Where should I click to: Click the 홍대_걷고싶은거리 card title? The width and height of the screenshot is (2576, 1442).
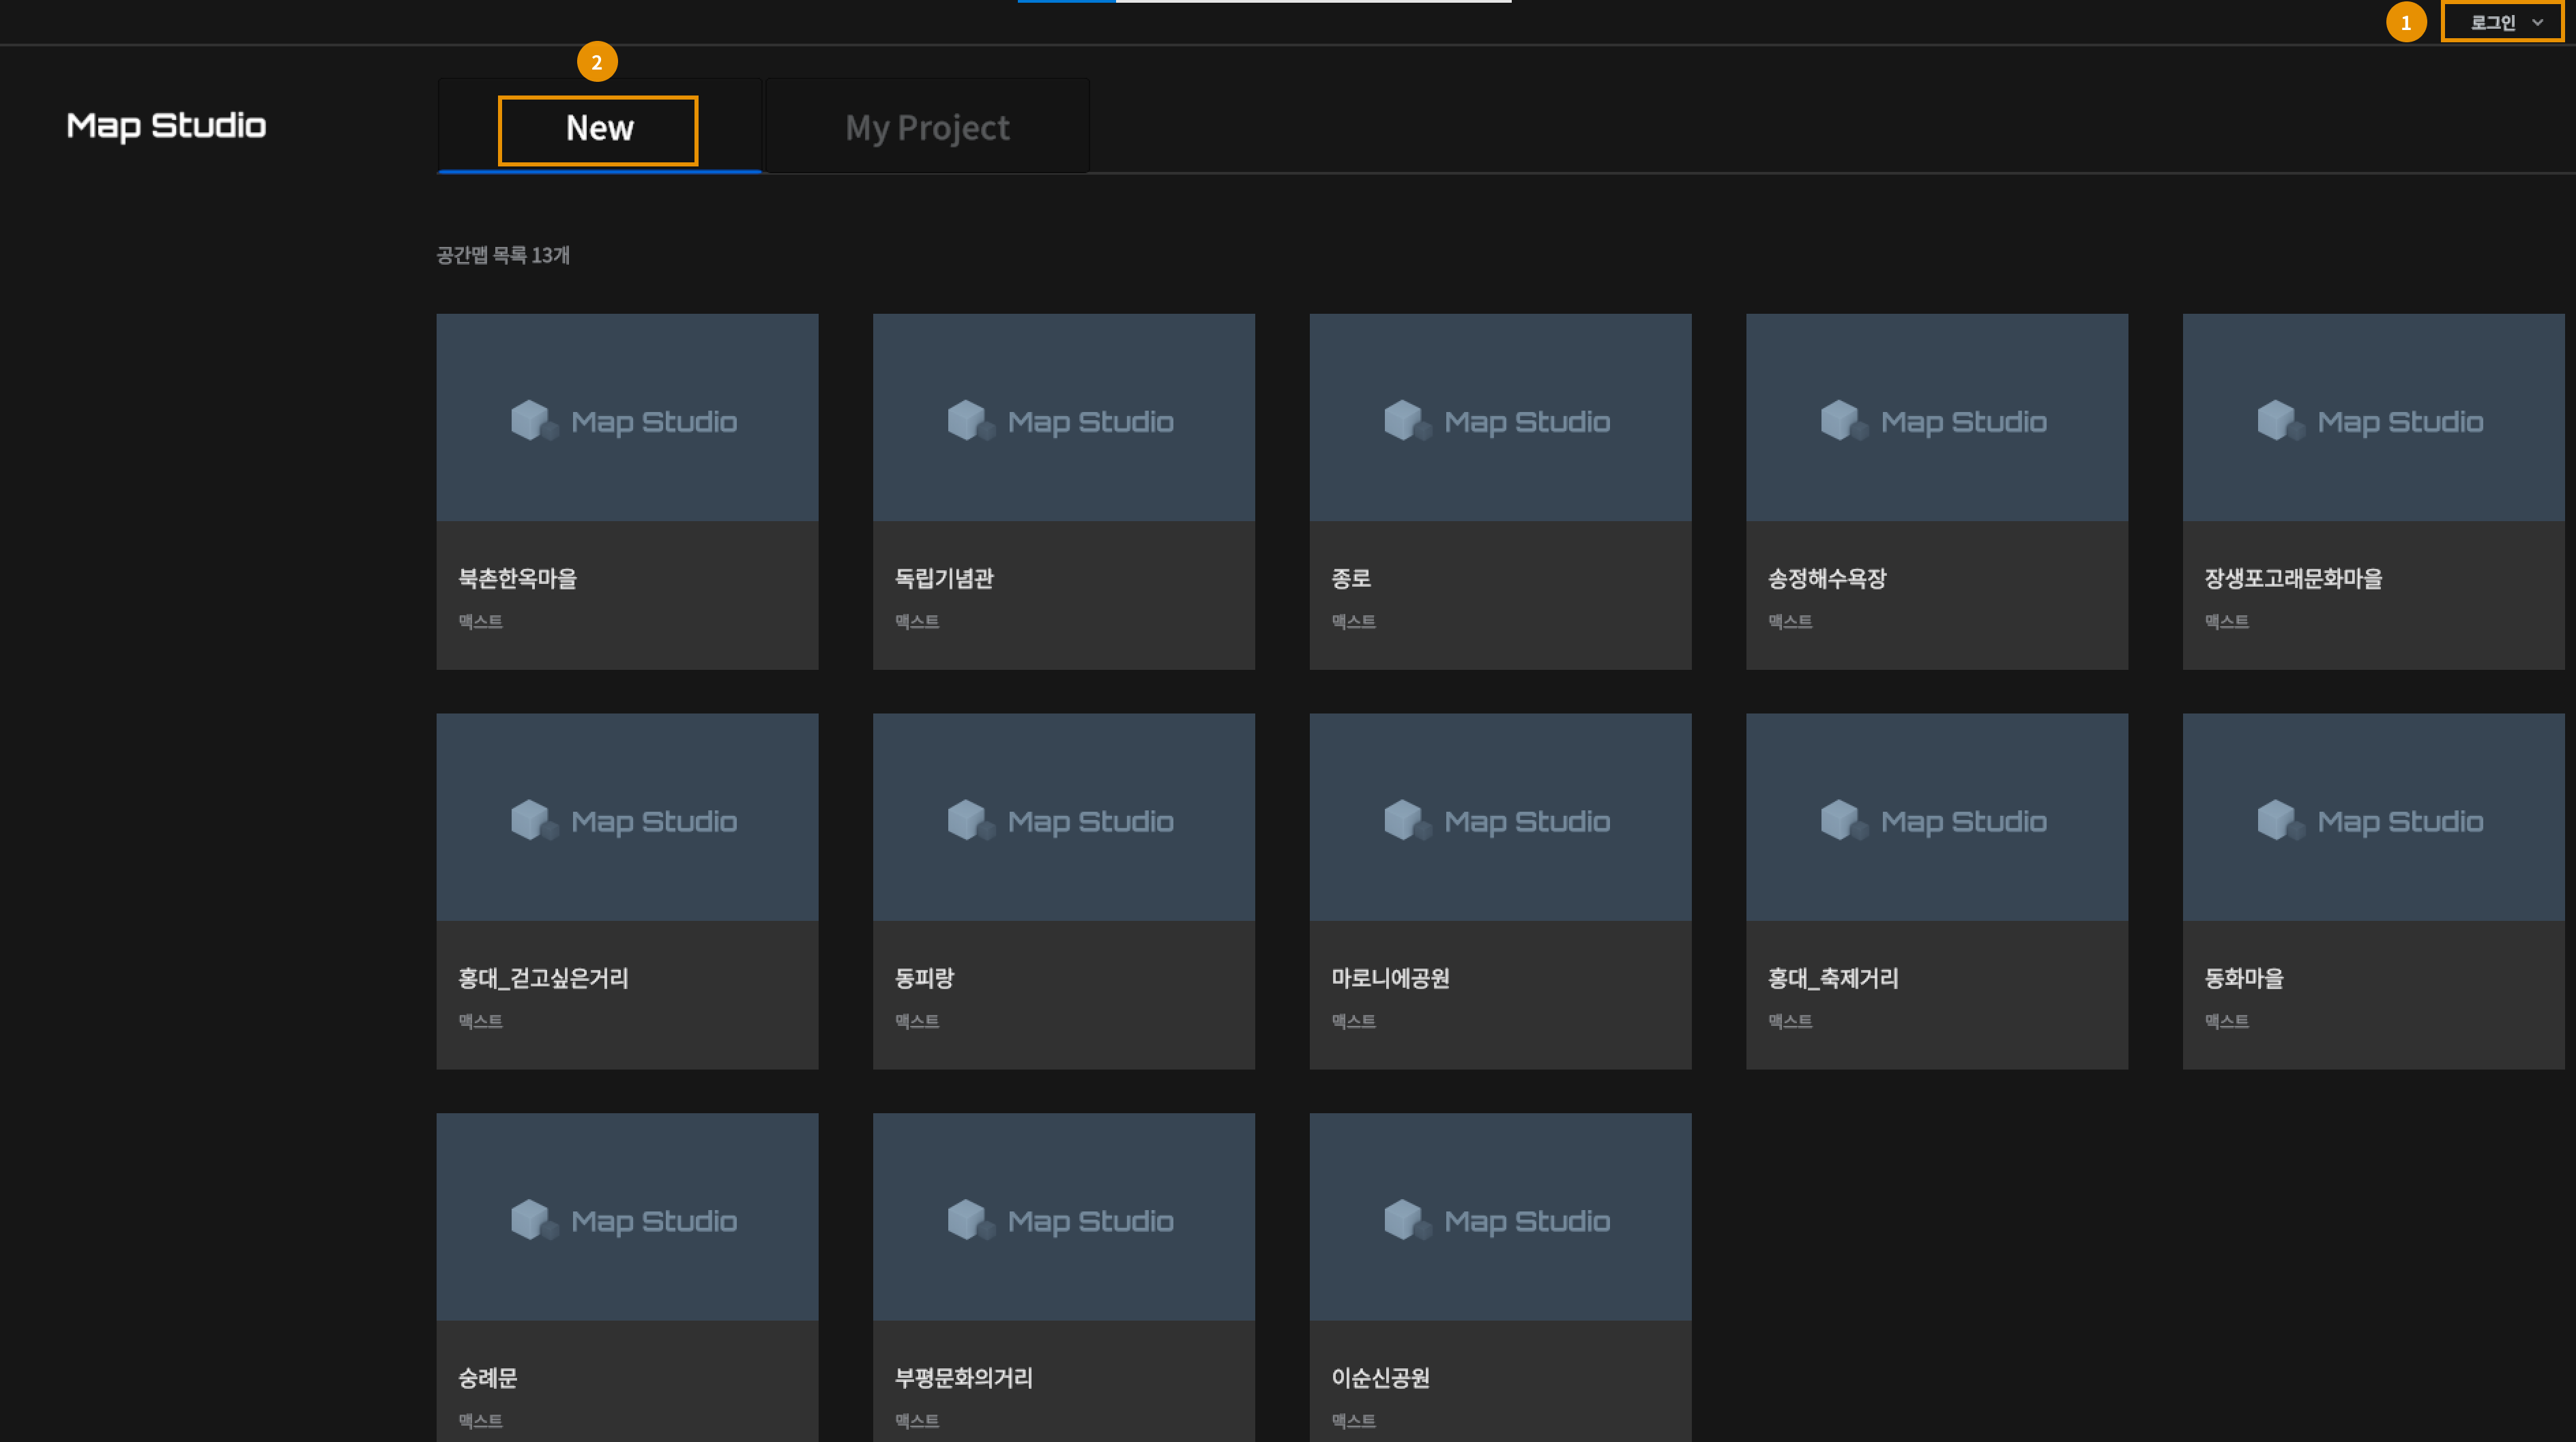543,978
